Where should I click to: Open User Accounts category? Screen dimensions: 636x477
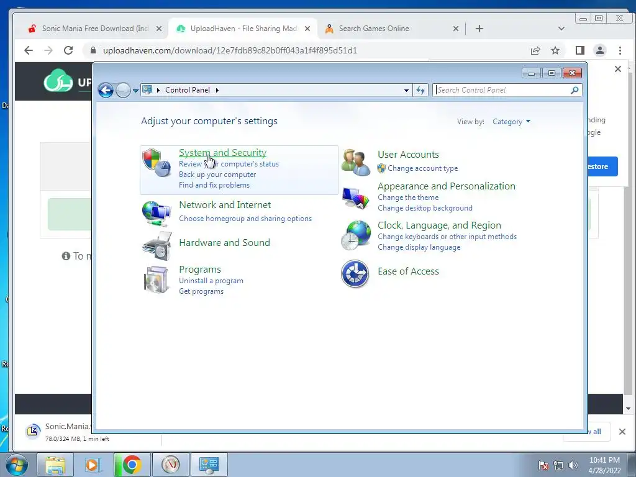point(408,155)
